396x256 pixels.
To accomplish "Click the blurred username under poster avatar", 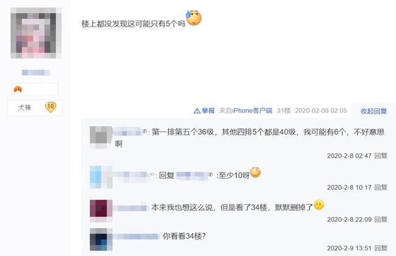I will pyautogui.click(x=36, y=73).
